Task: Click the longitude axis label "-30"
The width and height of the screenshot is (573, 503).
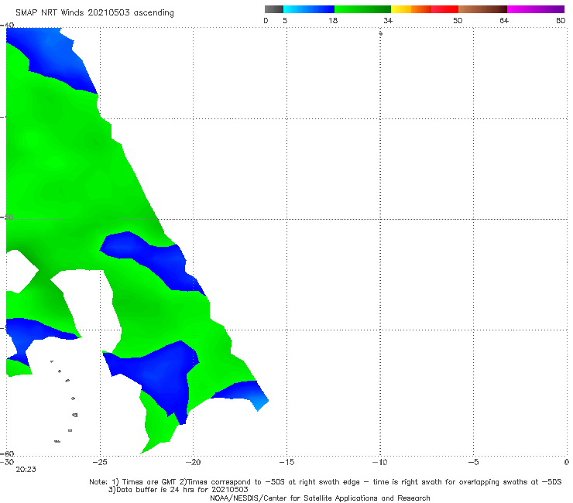Action: click(7, 462)
